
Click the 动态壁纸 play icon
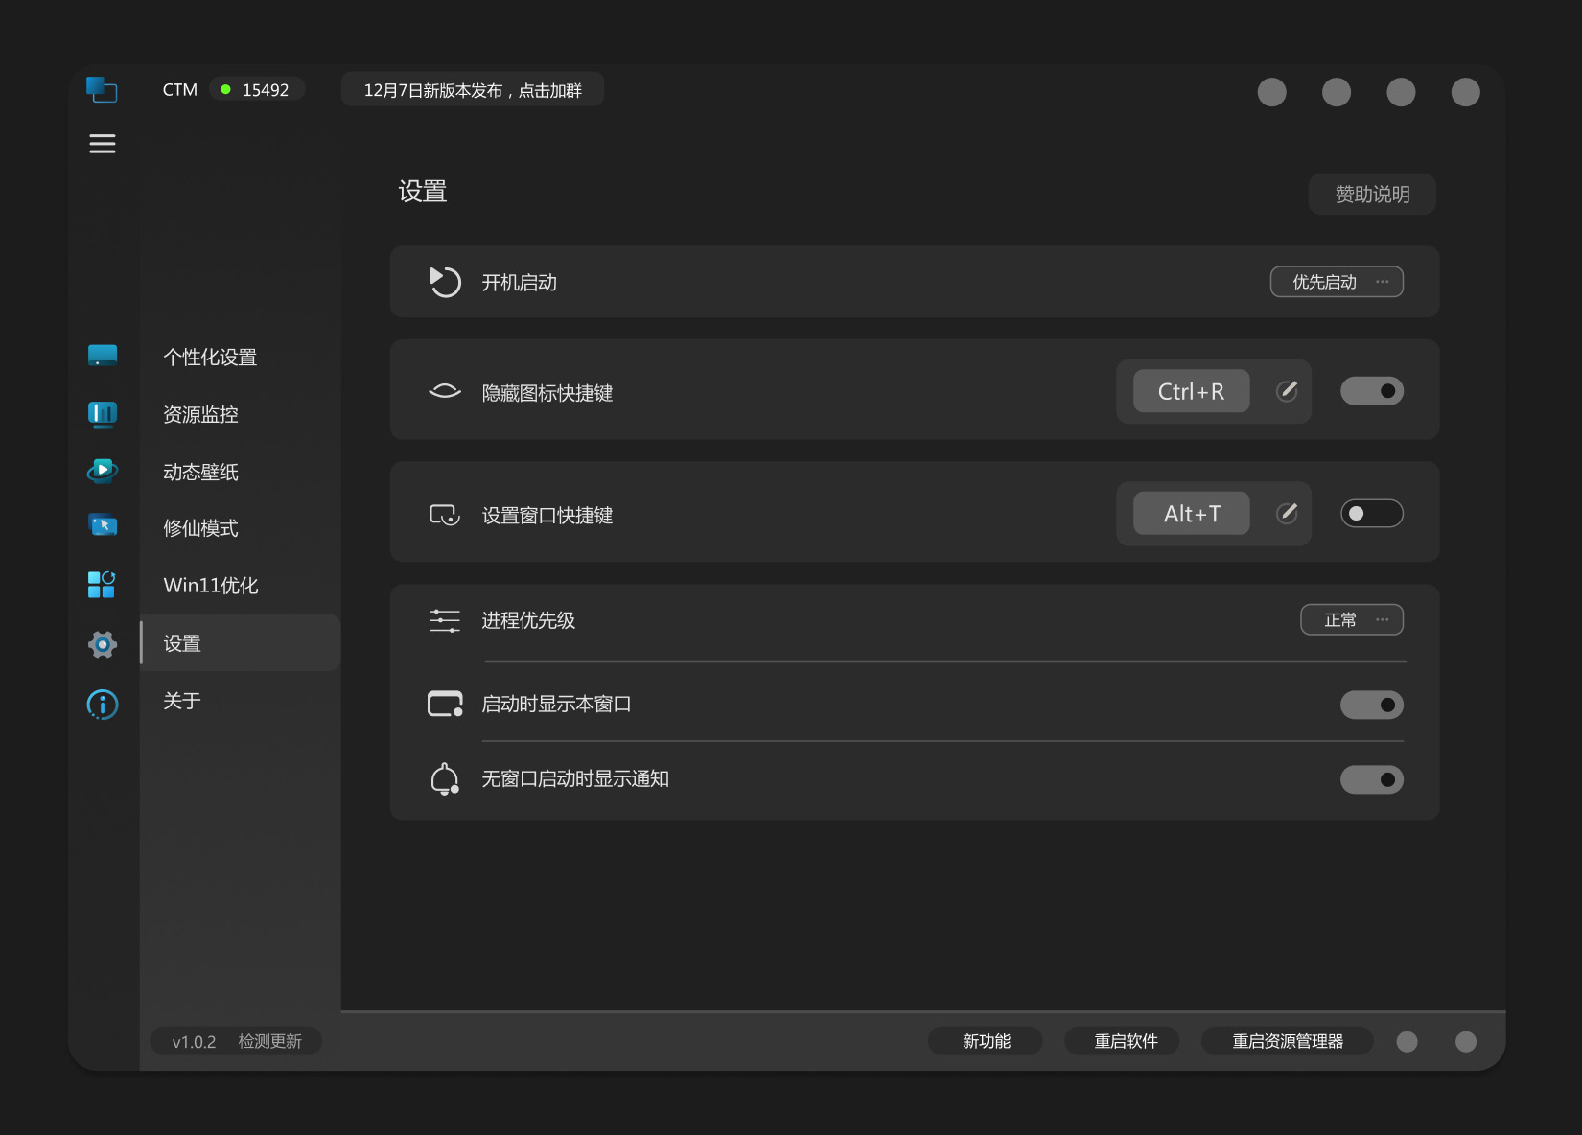pyautogui.click(x=103, y=471)
